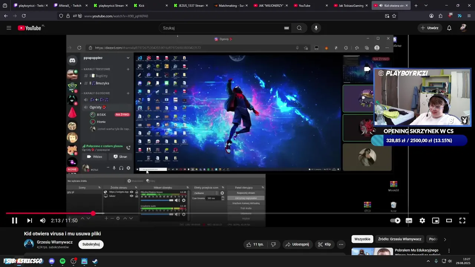The image size is (475, 267).
Task: Toggle subtitles on the player
Action: click(409, 221)
